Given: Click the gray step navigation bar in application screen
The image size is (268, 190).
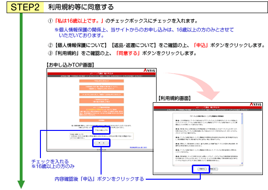Looking at the screenshot, I should pos(102,76).
